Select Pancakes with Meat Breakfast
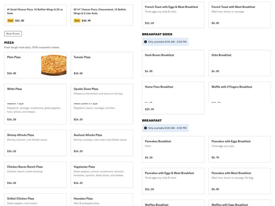The height and width of the screenshot is (206, 275). [x=240, y=181]
